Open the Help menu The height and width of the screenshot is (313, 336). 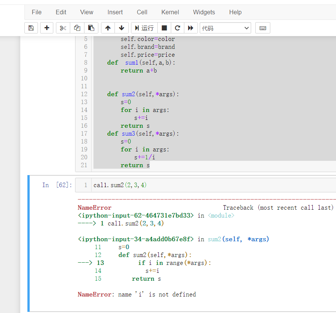(x=235, y=12)
